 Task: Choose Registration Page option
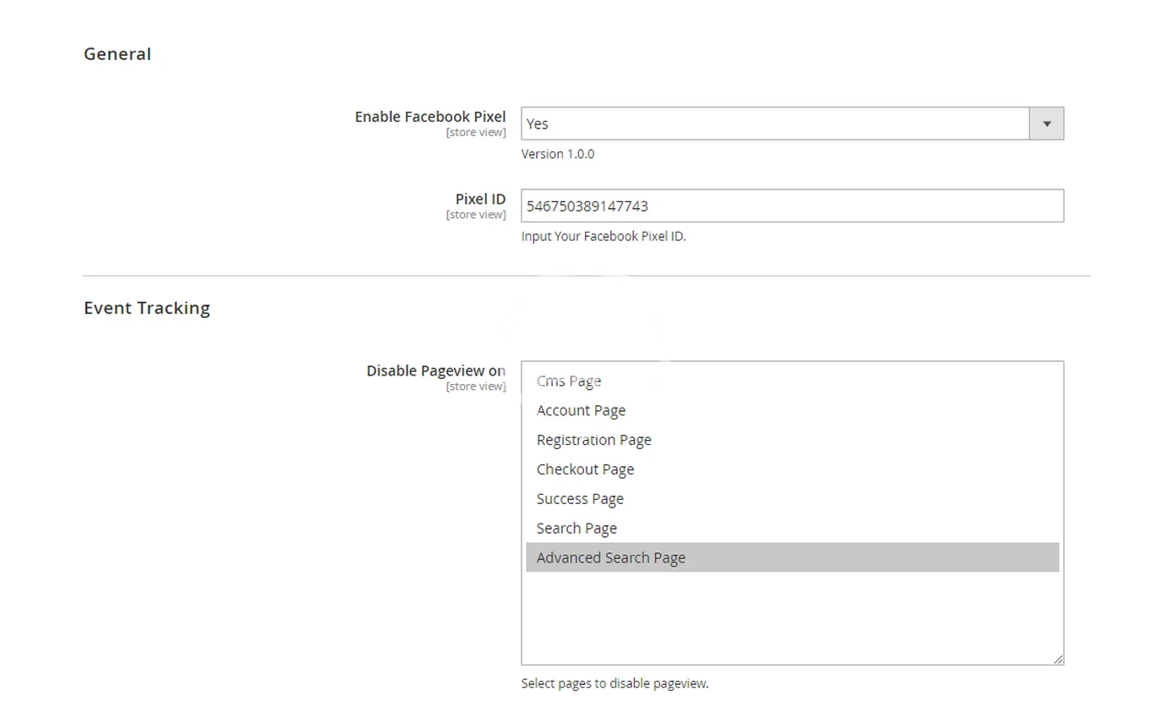pos(593,441)
